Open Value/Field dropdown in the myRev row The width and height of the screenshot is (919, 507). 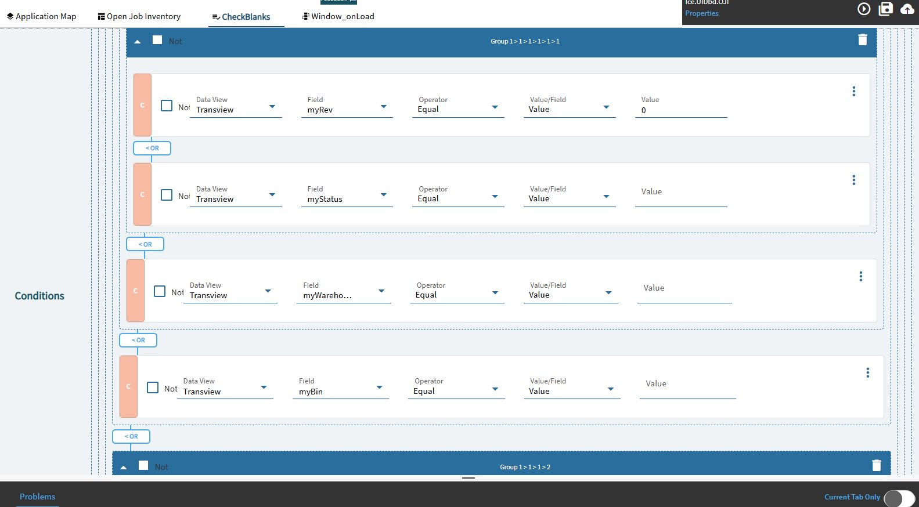(x=570, y=106)
